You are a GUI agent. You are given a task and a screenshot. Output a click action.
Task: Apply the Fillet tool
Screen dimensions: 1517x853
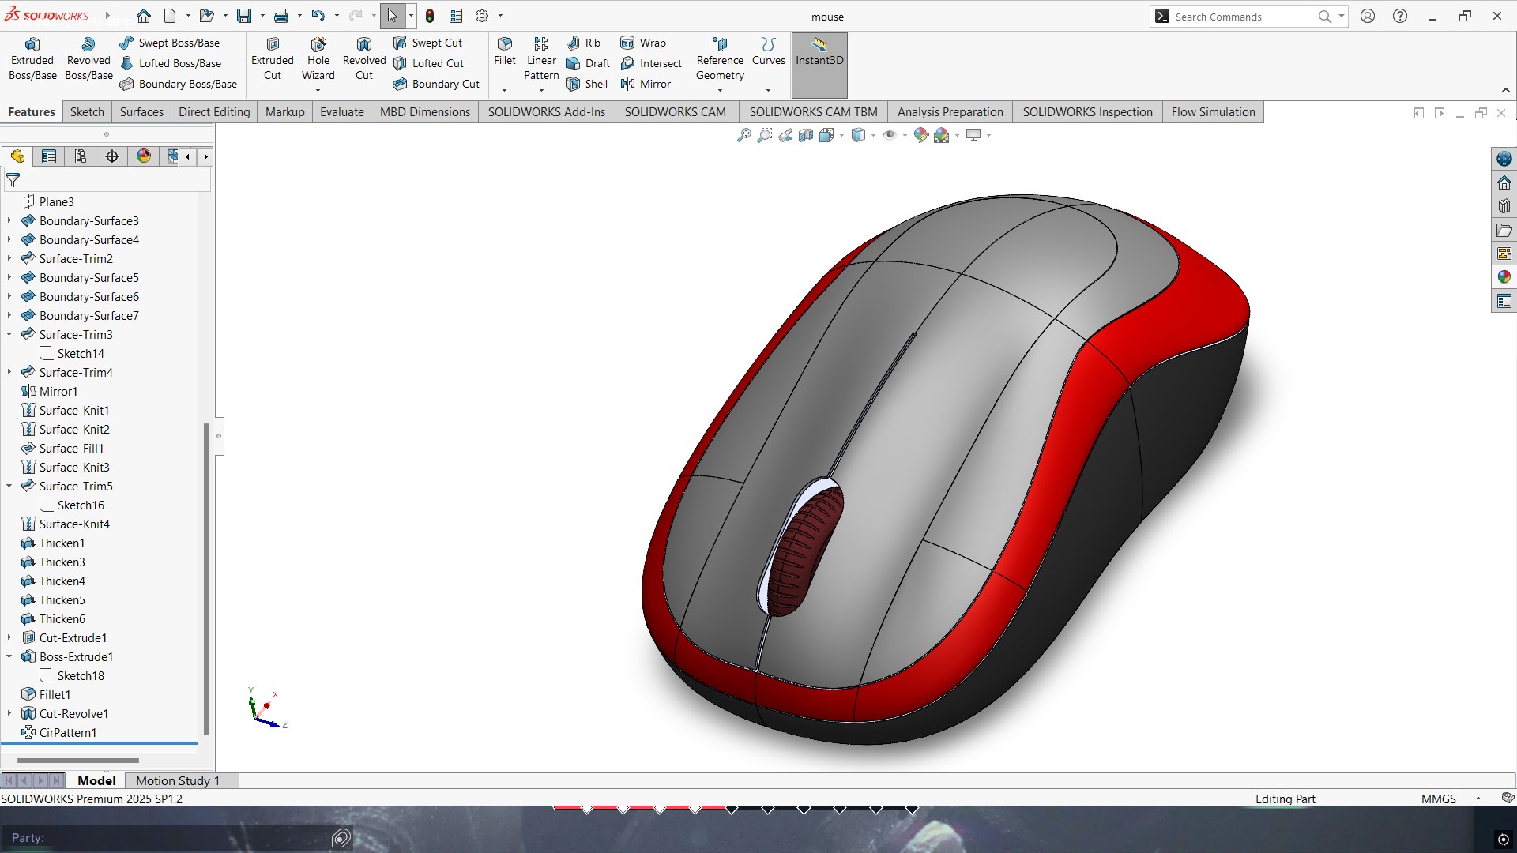coord(504,51)
